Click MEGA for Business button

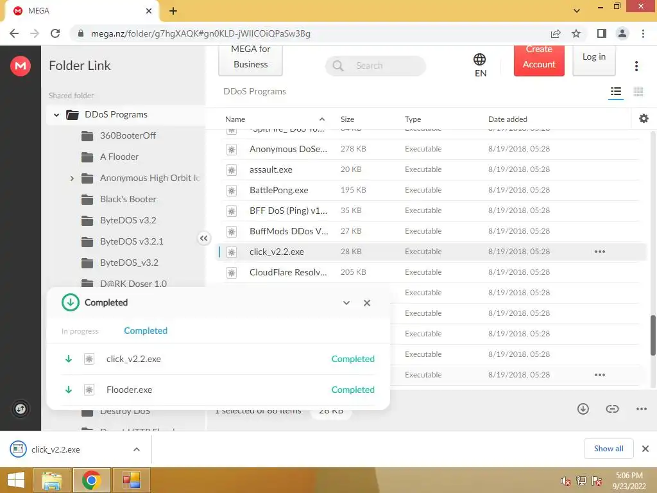[251, 60]
